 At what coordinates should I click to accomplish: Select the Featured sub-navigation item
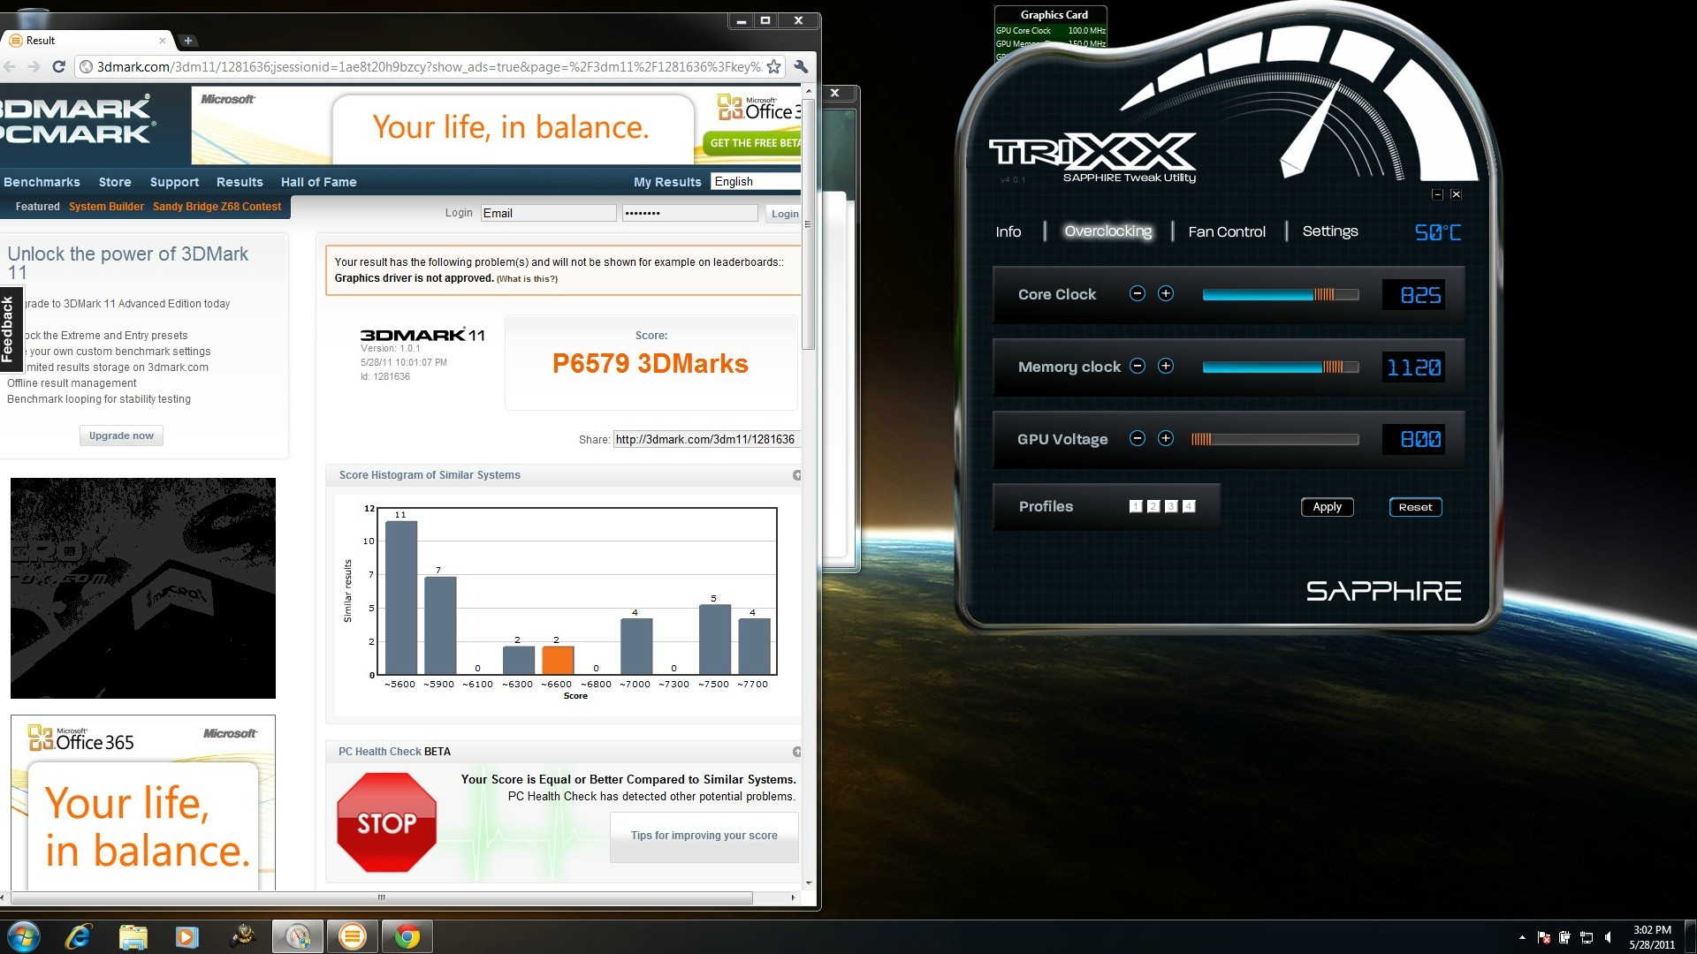click(x=38, y=207)
